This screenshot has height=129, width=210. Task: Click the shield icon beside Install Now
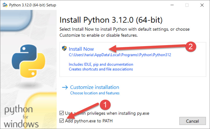click(64, 48)
